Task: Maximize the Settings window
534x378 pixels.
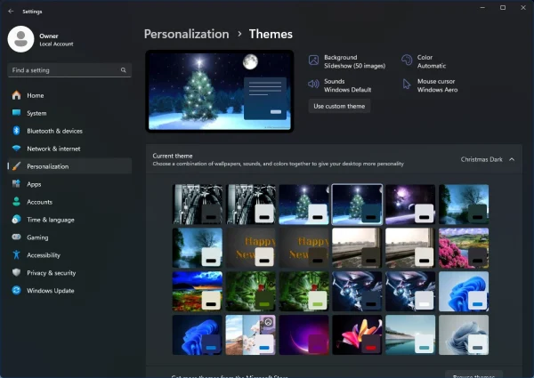Action: click(503, 7)
